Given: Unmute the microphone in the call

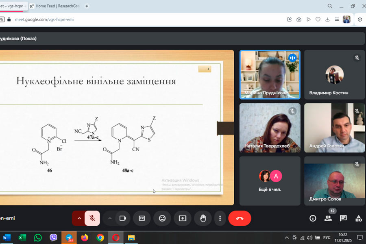Looking at the screenshot, I should coord(92,218).
